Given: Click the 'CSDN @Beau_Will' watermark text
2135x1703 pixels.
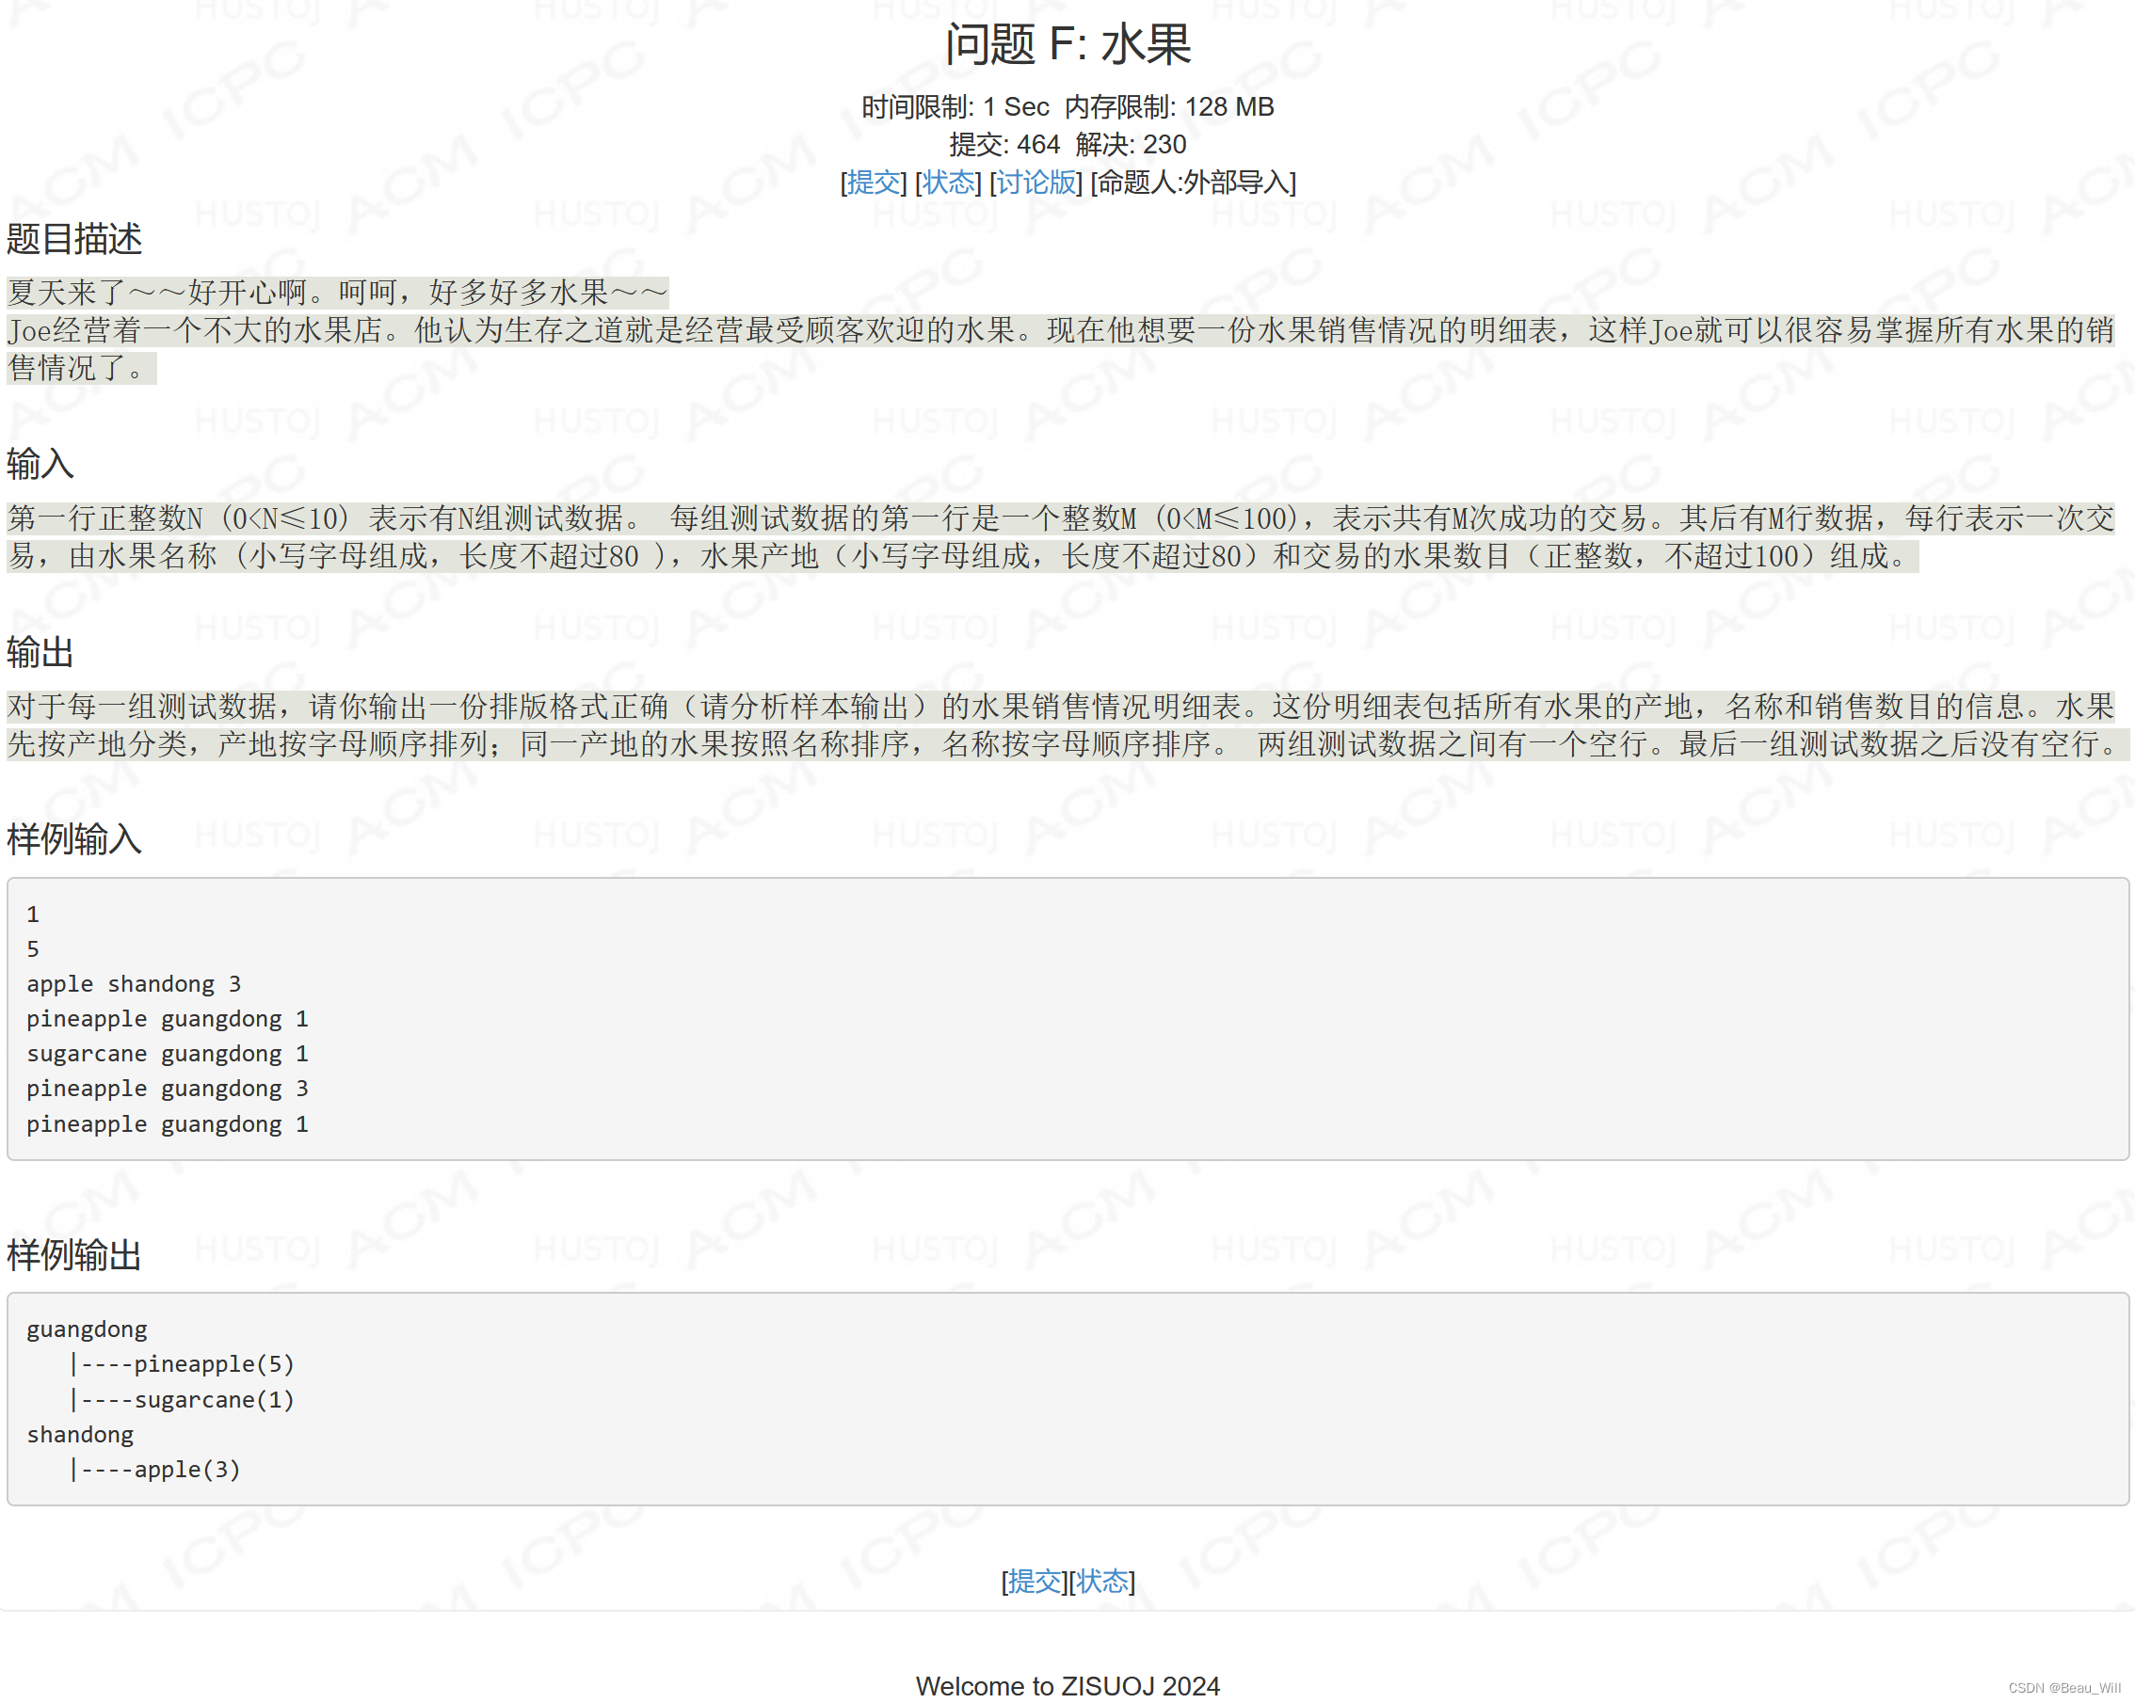Looking at the screenshot, I should [2063, 1687].
